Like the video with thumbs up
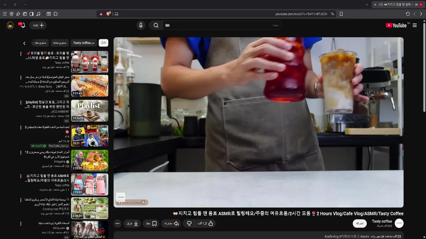Screen dimensions: 426x239 (x=205, y=223)
